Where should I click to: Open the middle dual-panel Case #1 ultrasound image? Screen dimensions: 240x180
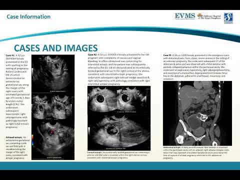click(x=53, y=107)
